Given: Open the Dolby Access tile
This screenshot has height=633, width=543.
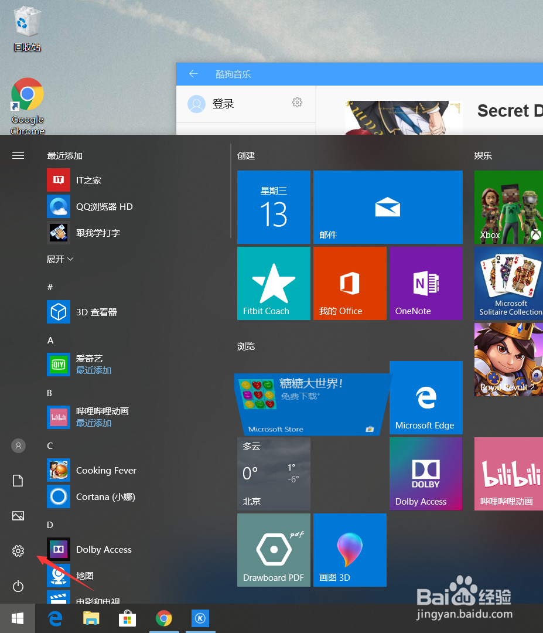Looking at the screenshot, I should coord(426,474).
